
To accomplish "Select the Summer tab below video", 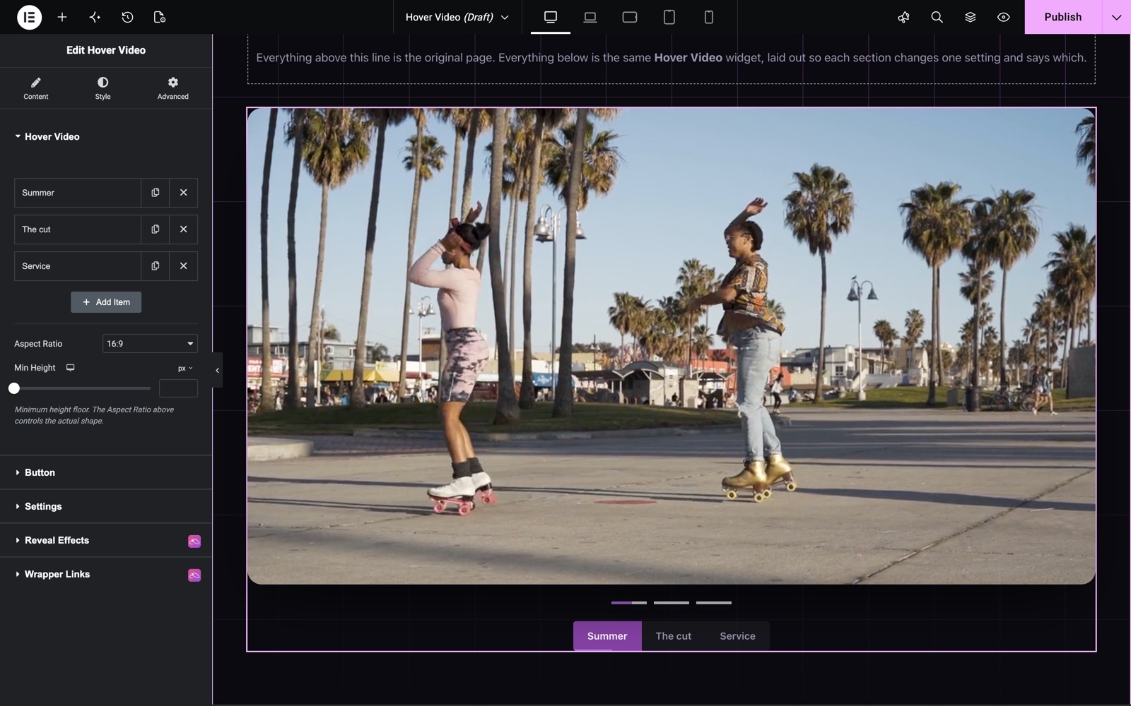I will click(607, 636).
